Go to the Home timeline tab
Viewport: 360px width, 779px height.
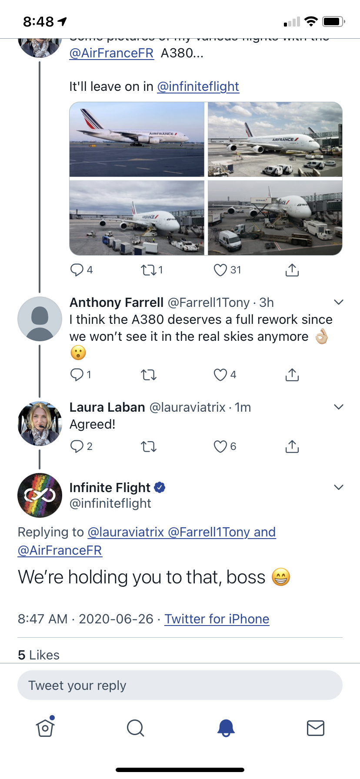pos(45,728)
